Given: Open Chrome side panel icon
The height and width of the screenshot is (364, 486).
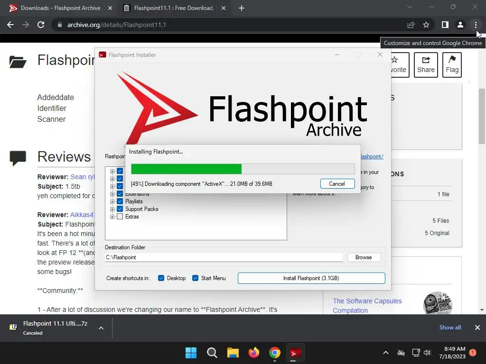Looking at the screenshot, I should 445,25.
